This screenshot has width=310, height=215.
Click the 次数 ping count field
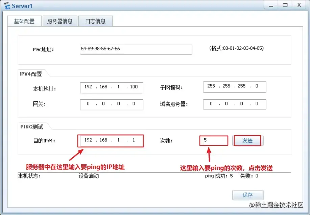(x=214, y=141)
